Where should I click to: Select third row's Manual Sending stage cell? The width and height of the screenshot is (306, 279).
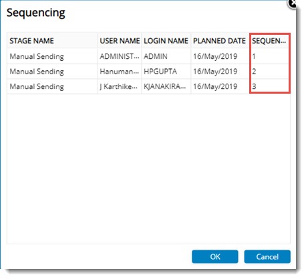(x=52, y=86)
